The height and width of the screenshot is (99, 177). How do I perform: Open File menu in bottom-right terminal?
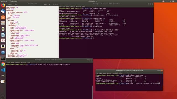[97, 73]
